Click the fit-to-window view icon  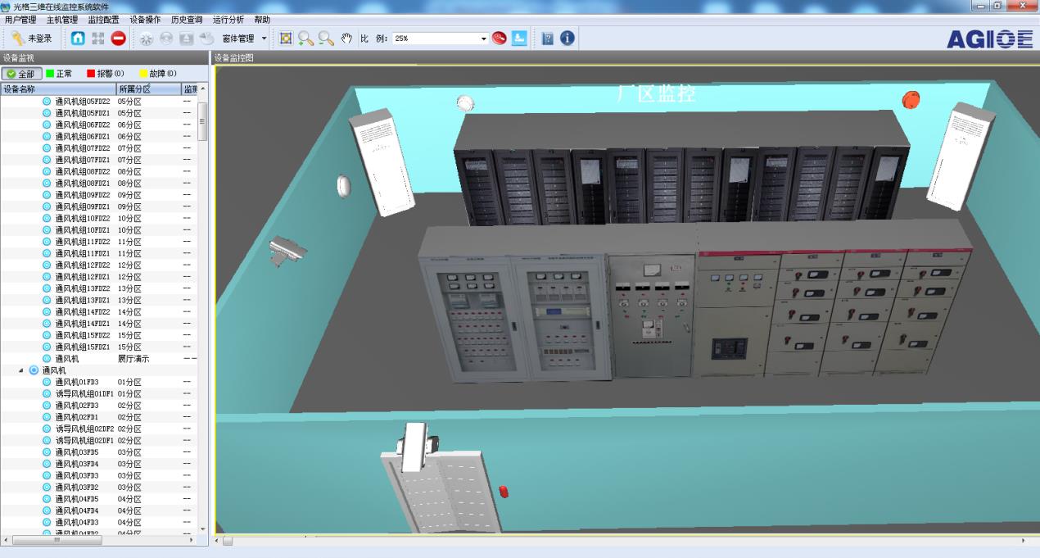286,39
